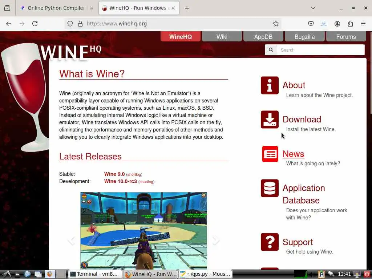Screen dimensions: 372x279
Task: Open the Firefox View icon at top left
Action: point(7,8)
